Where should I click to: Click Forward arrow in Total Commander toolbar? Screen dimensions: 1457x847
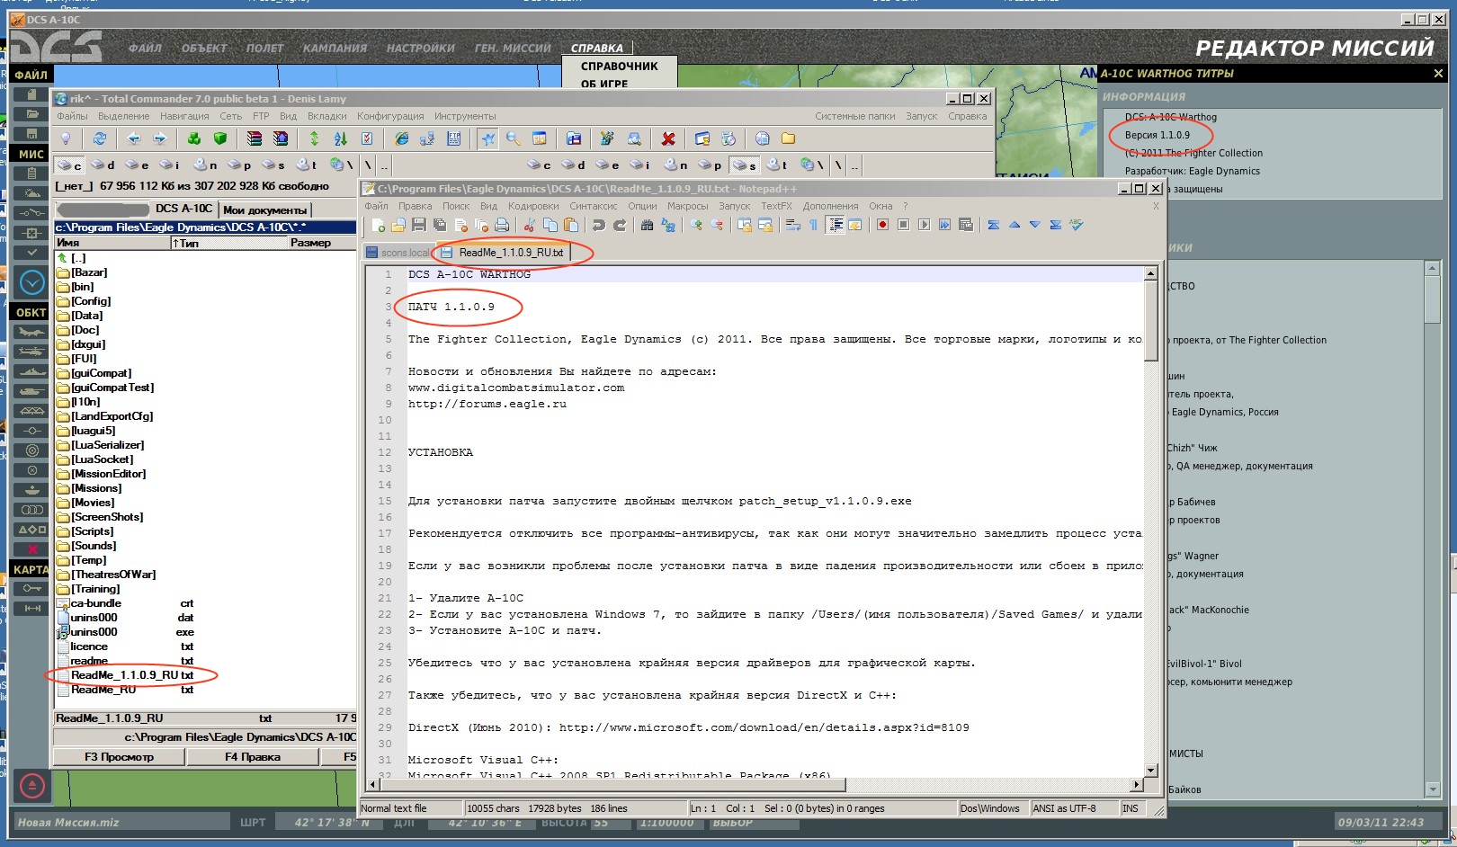pos(160,138)
